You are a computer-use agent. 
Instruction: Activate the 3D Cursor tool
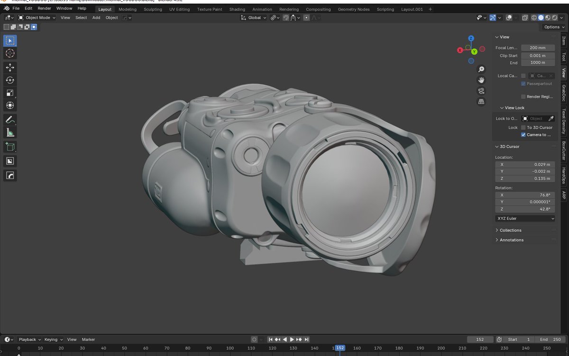coord(10,53)
